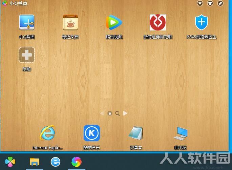Viewport: 232px width, 170px height.
Task: Click the 腾讯视频 label text
Action: 114,37
